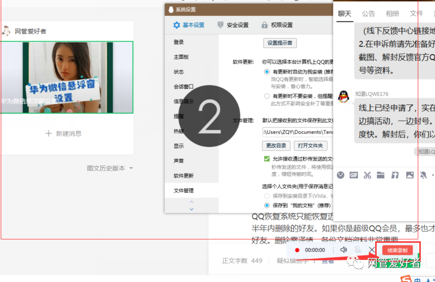Close the recording bar with the X
The image size is (435, 282).
click(x=372, y=250)
